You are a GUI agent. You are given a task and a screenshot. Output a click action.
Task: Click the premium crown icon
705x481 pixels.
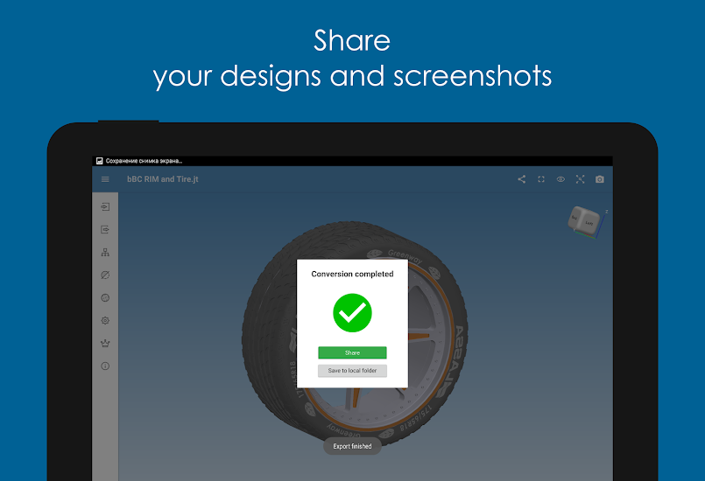coord(105,344)
